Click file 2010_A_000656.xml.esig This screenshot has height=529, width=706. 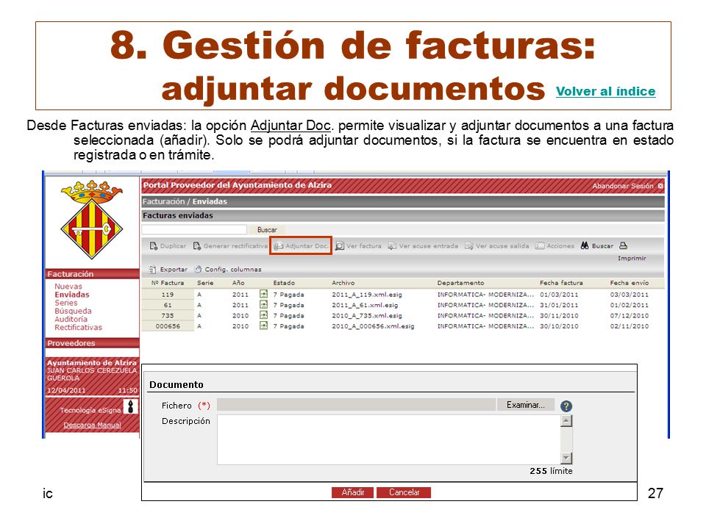tap(374, 326)
